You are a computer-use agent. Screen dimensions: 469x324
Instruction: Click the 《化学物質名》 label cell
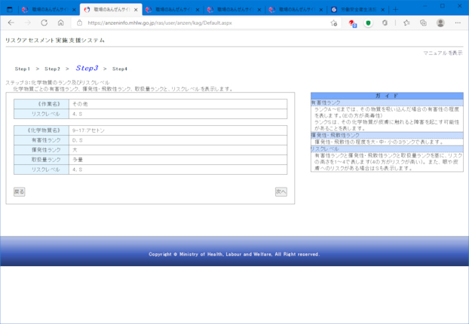point(41,130)
